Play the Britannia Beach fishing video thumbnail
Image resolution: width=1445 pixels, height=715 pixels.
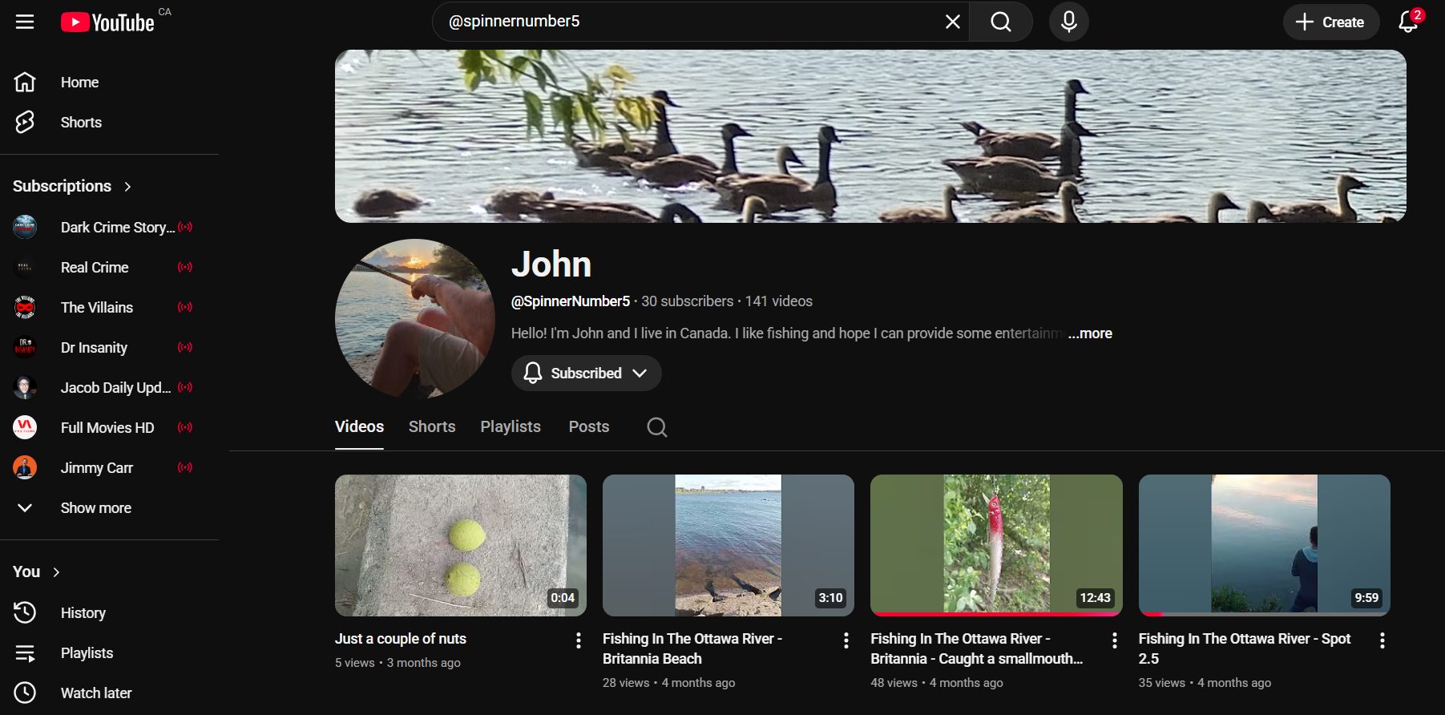pos(728,545)
